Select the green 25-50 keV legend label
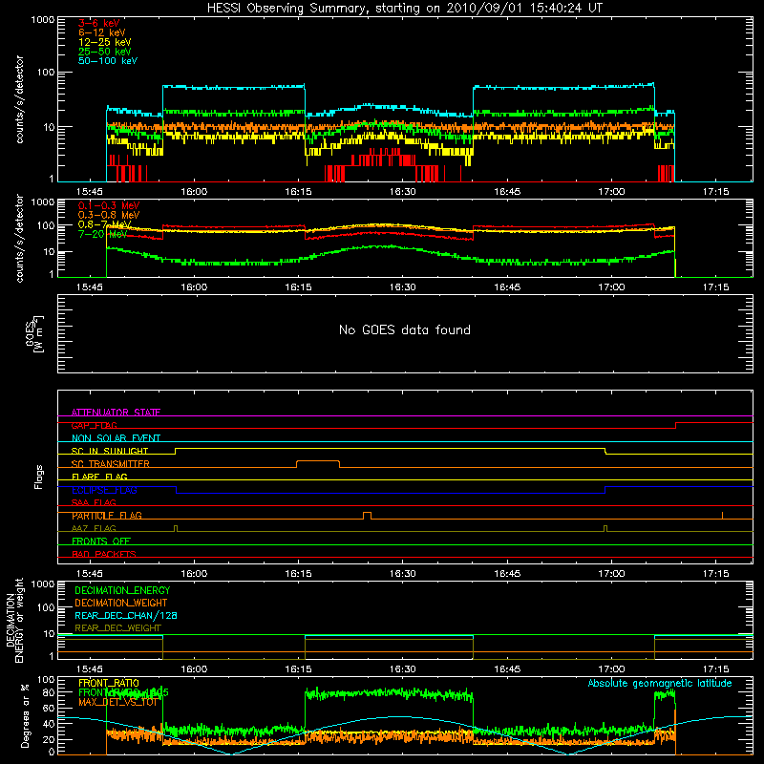The width and height of the screenshot is (764, 764). pyautogui.click(x=105, y=52)
